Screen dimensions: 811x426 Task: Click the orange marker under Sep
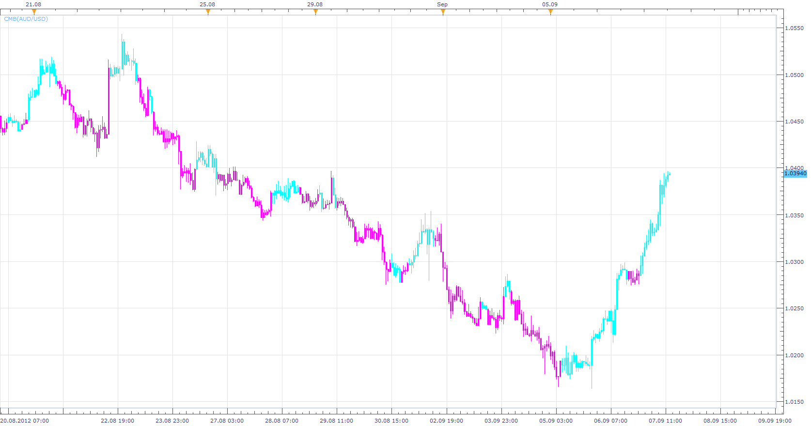[443, 12]
